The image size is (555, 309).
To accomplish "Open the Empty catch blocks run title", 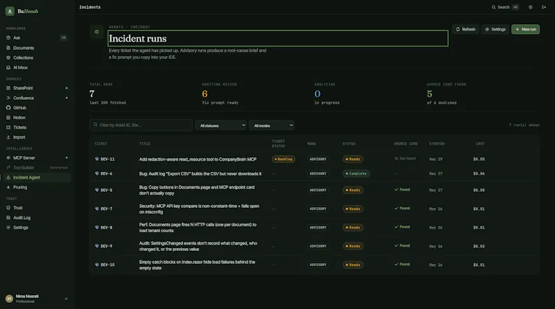I will 197,265.
